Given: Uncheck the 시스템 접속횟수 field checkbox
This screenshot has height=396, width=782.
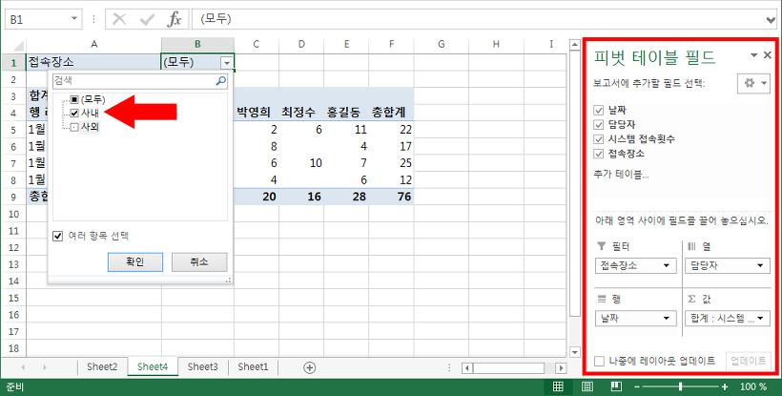Looking at the screenshot, I should tap(599, 138).
